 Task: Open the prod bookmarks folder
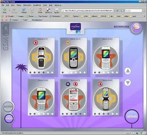tap(133, 16)
